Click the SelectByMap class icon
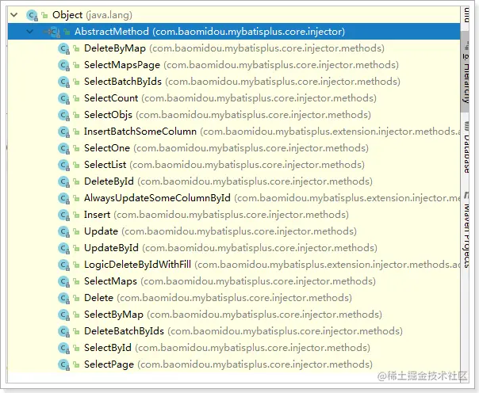Viewport: 479px width, 393px height. [x=64, y=315]
